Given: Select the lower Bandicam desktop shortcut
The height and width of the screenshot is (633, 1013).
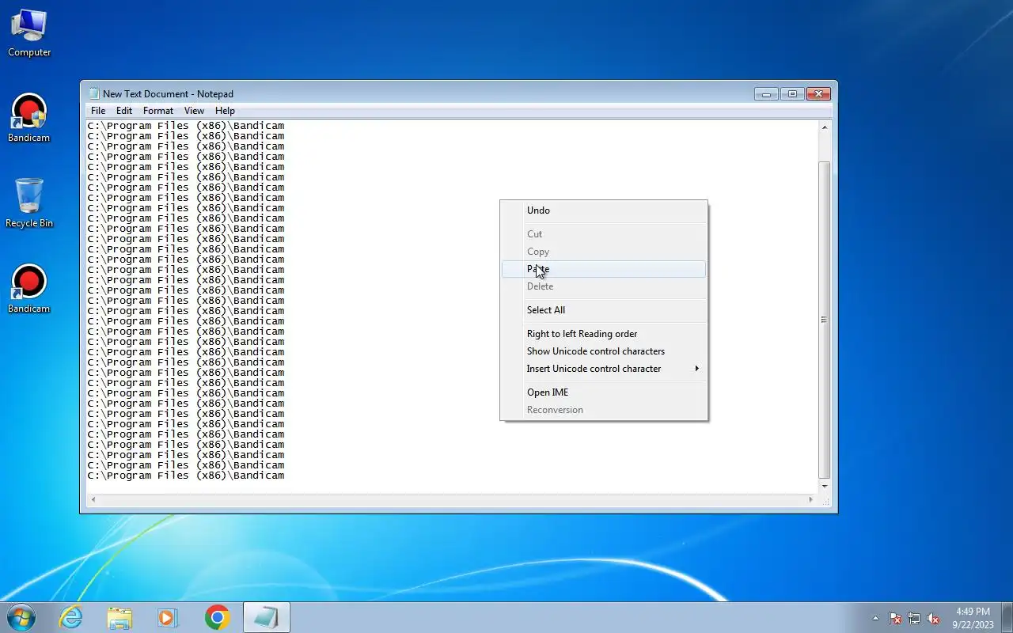Looking at the screenshot, I should (29, 290).
